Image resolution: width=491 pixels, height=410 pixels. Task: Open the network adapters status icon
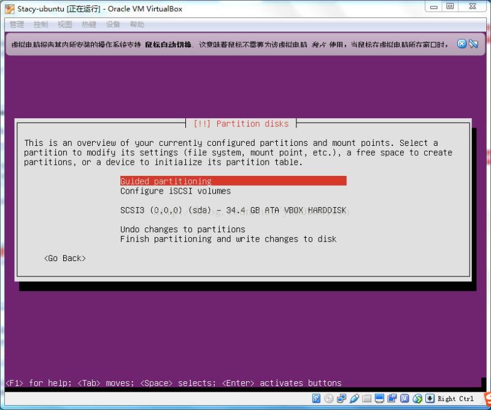pos(341,398)
